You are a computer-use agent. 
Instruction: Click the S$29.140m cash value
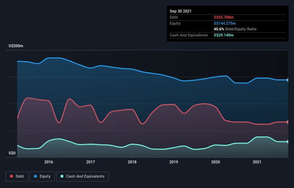click(x=224, y=35)
